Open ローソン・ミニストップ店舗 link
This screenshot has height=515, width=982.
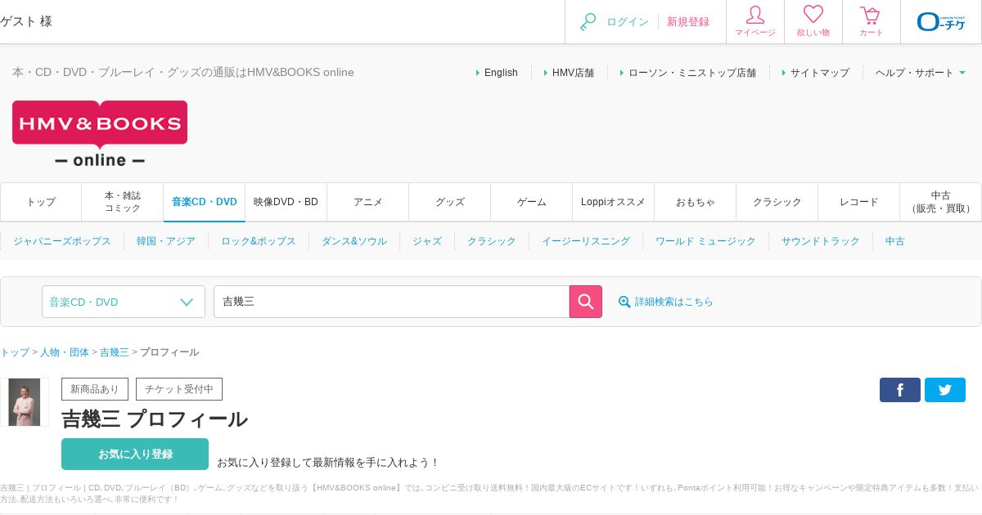tap(692, 73)
